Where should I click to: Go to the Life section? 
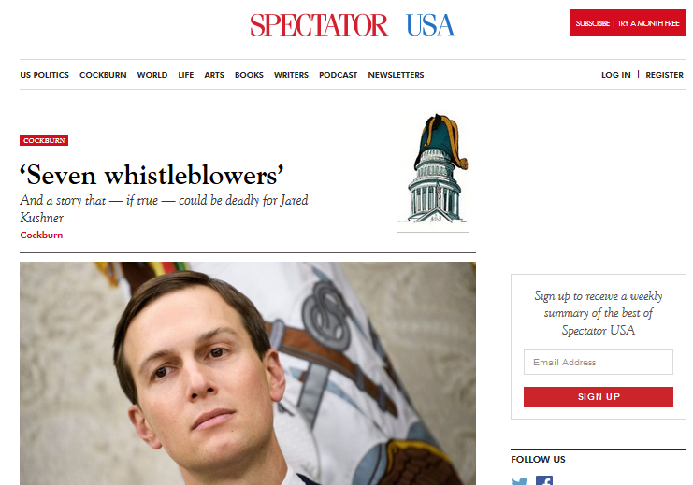[185, 75]
